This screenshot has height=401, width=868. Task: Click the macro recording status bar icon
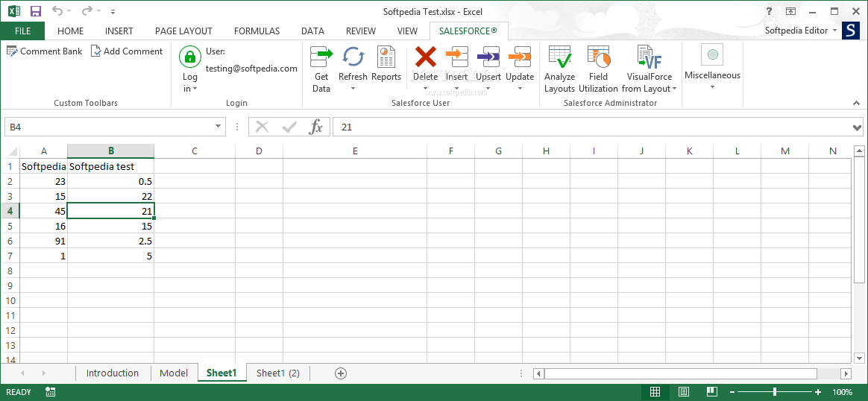(51, 392)
